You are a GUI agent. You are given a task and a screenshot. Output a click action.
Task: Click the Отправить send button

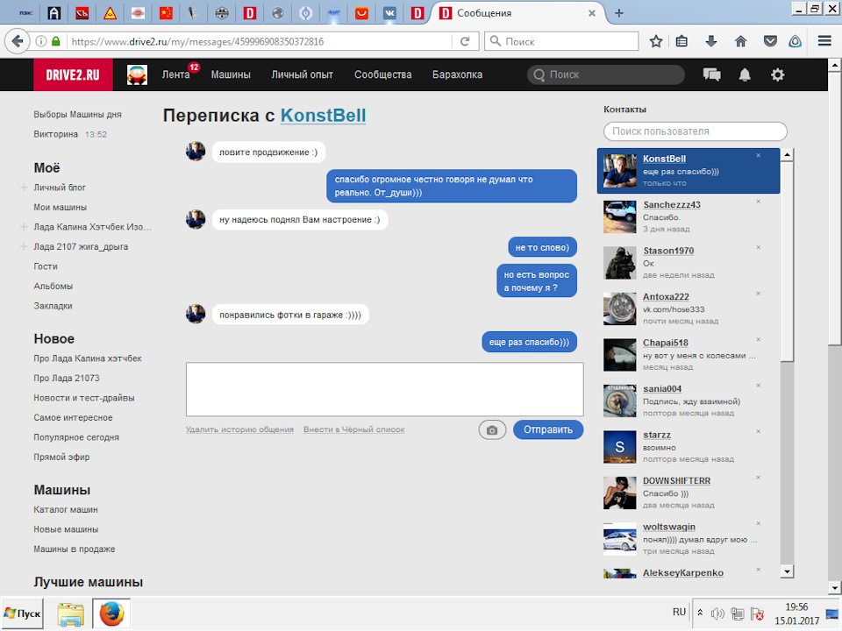pos(548,429)
